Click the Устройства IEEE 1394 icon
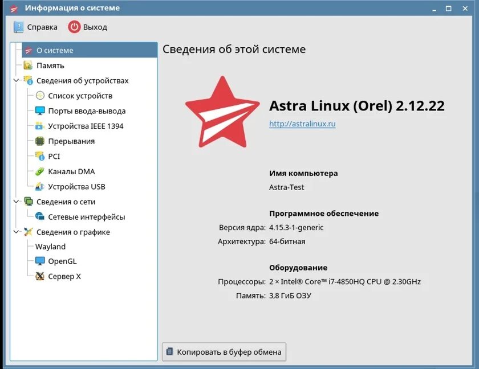Image resolution: width=479 pixels, height=369 pixels. tap(40, 126)
